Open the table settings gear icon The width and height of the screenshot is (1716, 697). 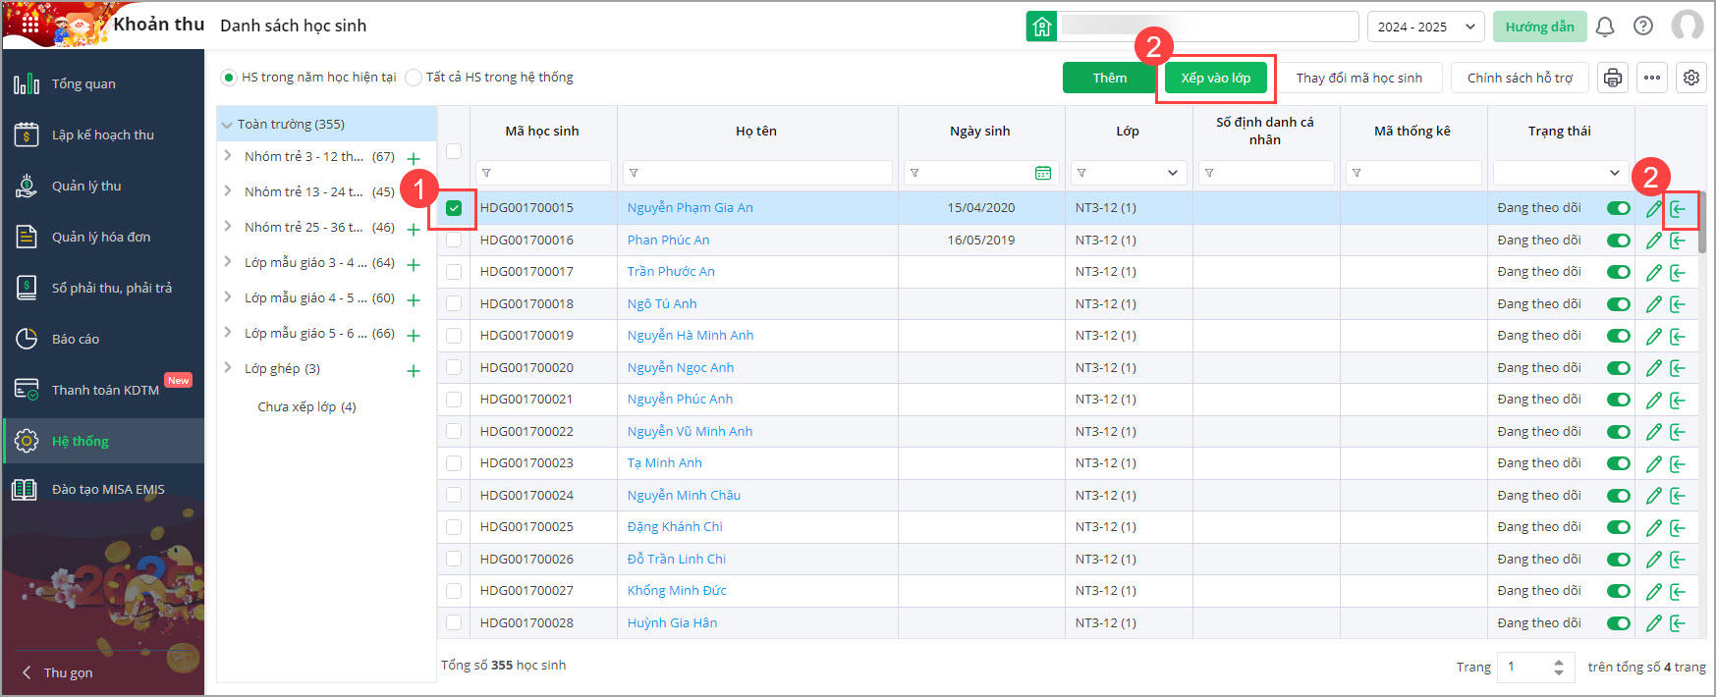[1690, 78]
